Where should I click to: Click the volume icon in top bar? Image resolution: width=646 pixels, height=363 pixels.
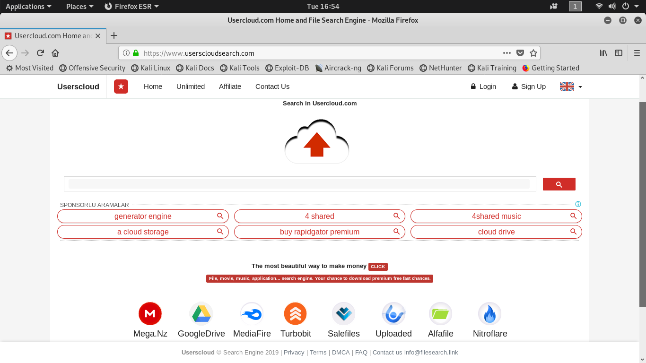(x=612, y=6)
